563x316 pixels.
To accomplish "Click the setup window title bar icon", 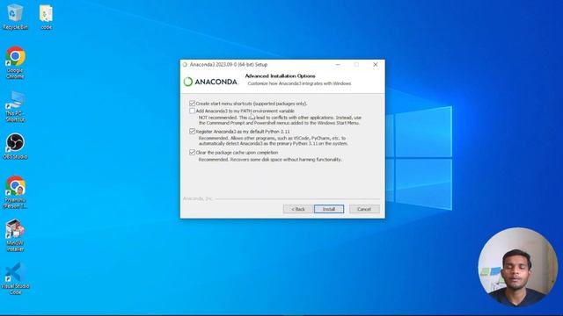I will pyautogui.click(x=185, y=64).
